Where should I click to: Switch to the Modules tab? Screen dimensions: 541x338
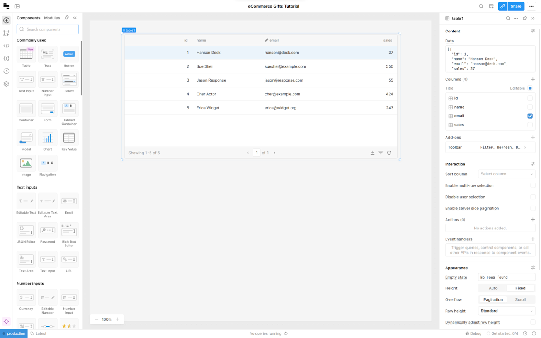point(52,18)
